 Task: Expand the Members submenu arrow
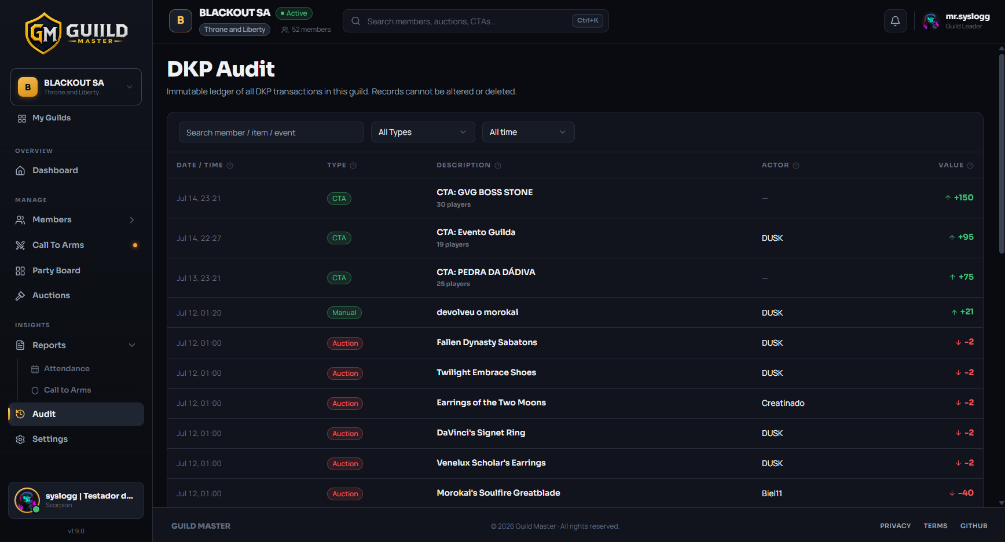coord(132,220)
